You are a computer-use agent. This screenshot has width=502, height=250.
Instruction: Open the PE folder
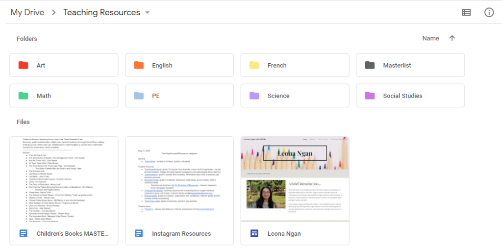179,96
